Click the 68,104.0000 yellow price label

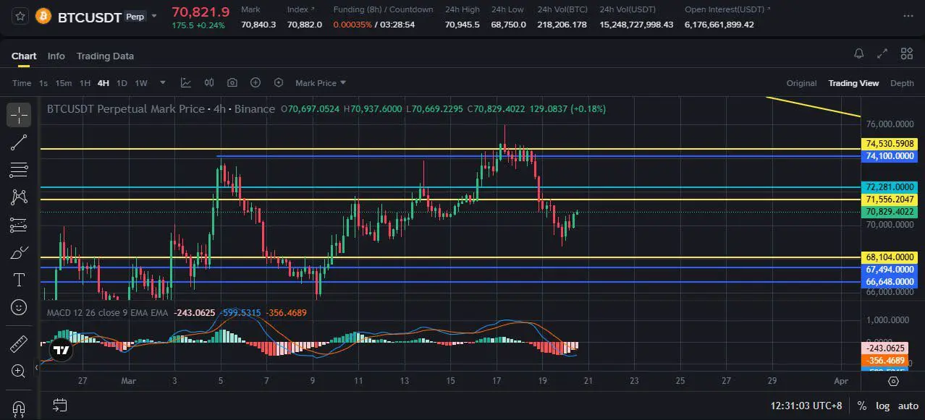pos(890,257)
